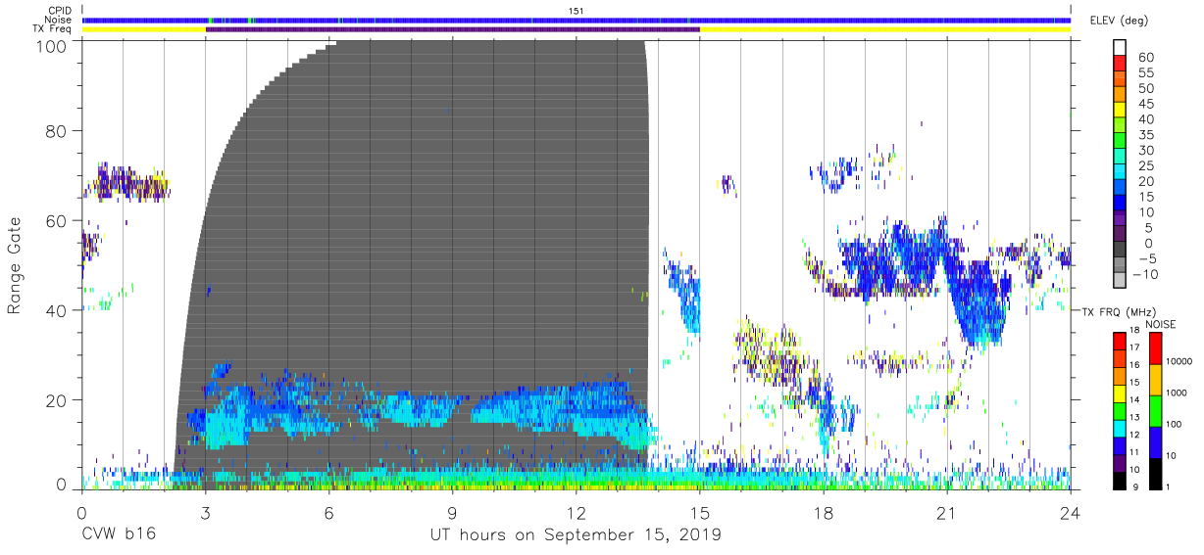Click the purple scatter cluster near range gate 68
Screen dimensions: 1204x555
(x=125, y=183)
